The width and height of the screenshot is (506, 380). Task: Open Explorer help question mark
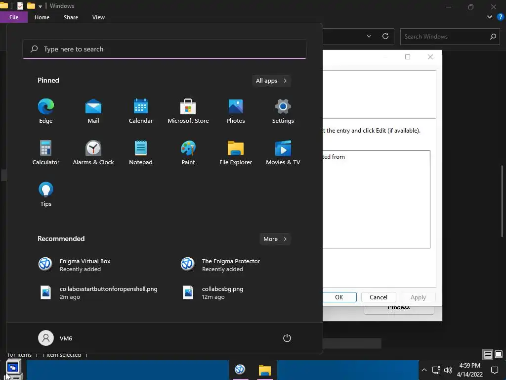501,17
